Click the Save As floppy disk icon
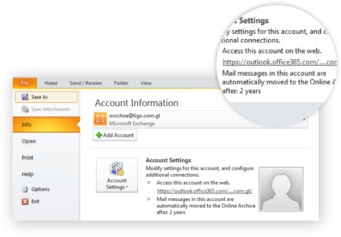 point(22,97)
